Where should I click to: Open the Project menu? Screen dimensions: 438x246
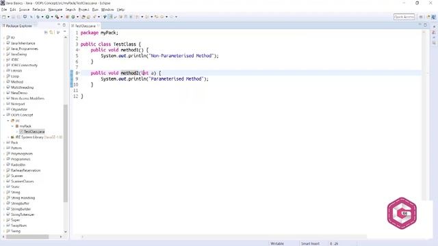(x=83, y=10)
